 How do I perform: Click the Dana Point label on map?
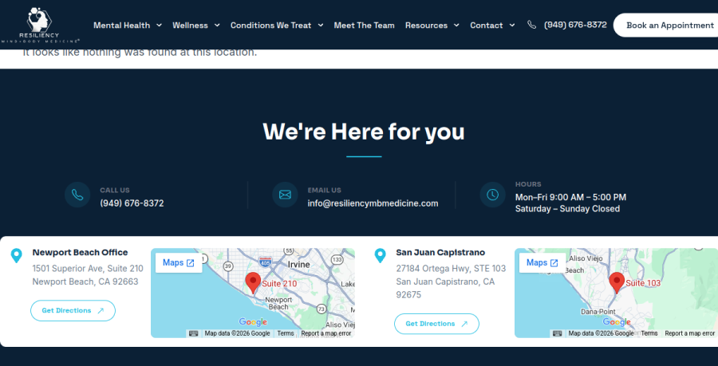click(598, 312)
